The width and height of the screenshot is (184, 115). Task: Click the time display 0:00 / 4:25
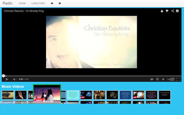pos(24,79)
